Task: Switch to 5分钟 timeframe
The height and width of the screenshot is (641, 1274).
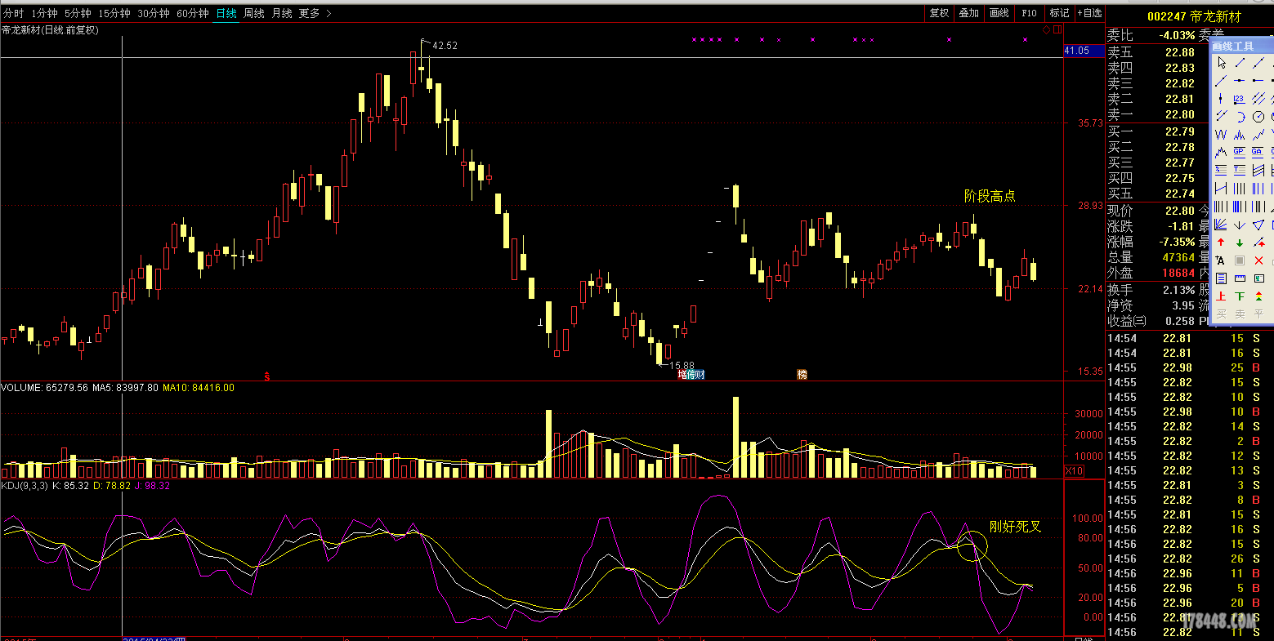Action: (x=78, y=13)
